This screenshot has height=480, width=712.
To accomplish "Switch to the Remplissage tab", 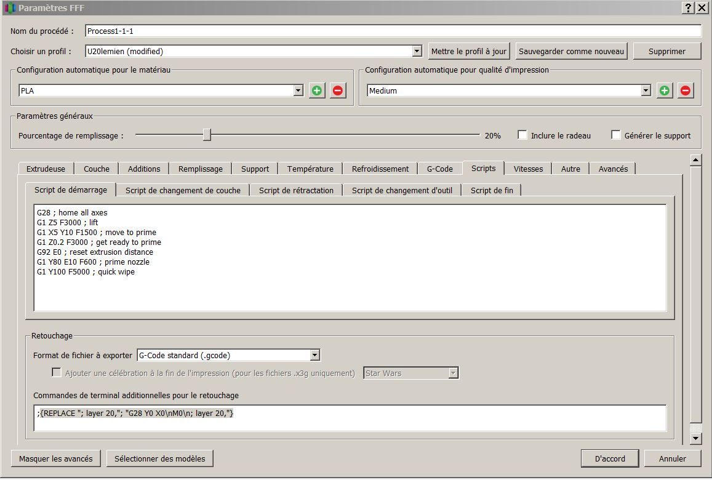I will pos(200,169).
